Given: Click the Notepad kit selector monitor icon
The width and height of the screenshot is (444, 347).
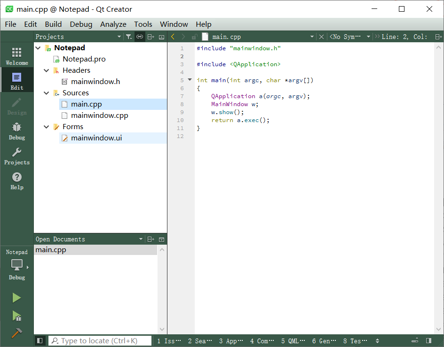Looking at the screenshot, I should coord(17,265).
